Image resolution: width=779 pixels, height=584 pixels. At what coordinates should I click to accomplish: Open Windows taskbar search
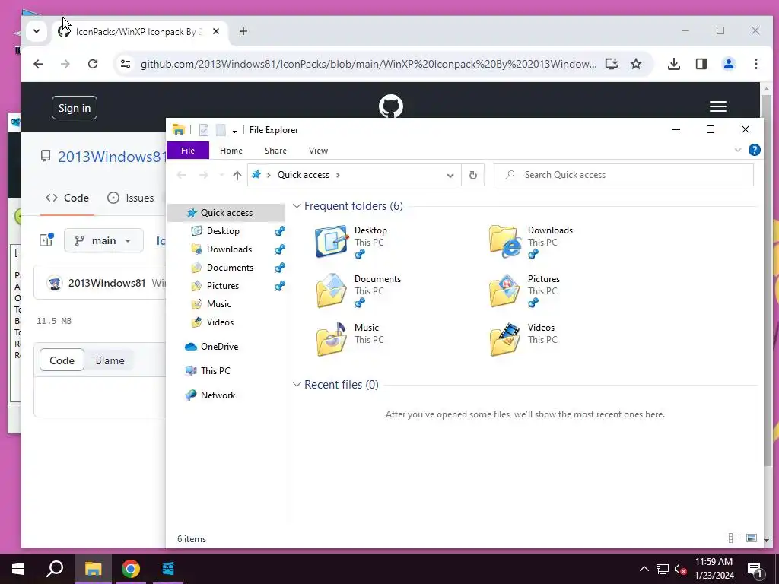[x=55, y=569]
